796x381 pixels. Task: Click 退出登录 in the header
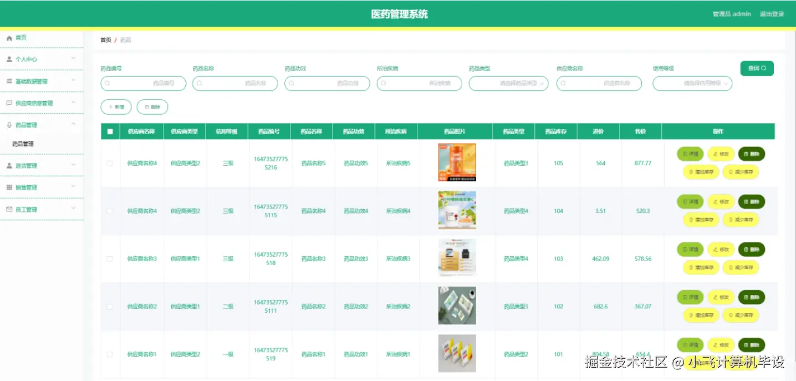[772, 14]
